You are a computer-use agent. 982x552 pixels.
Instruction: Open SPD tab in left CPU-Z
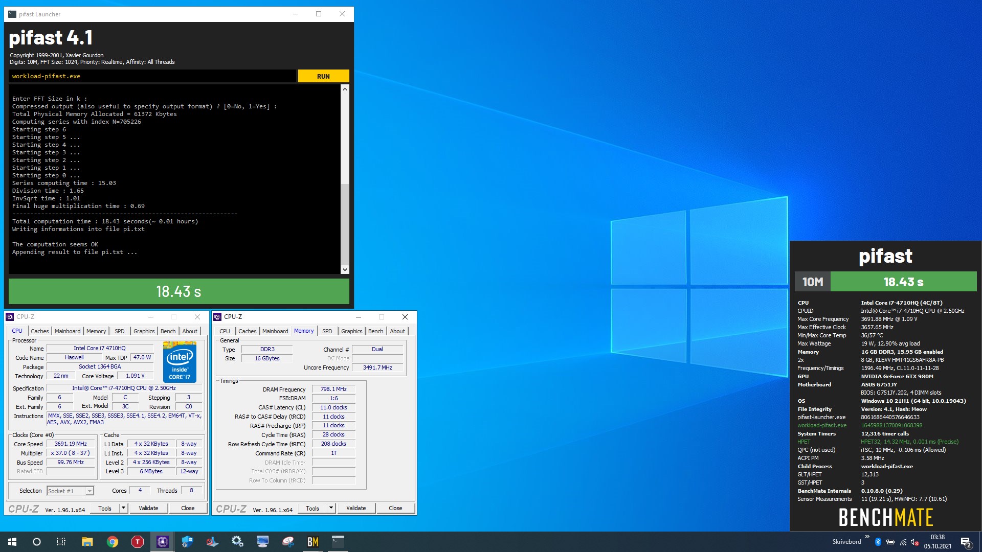tap(120, 331)
